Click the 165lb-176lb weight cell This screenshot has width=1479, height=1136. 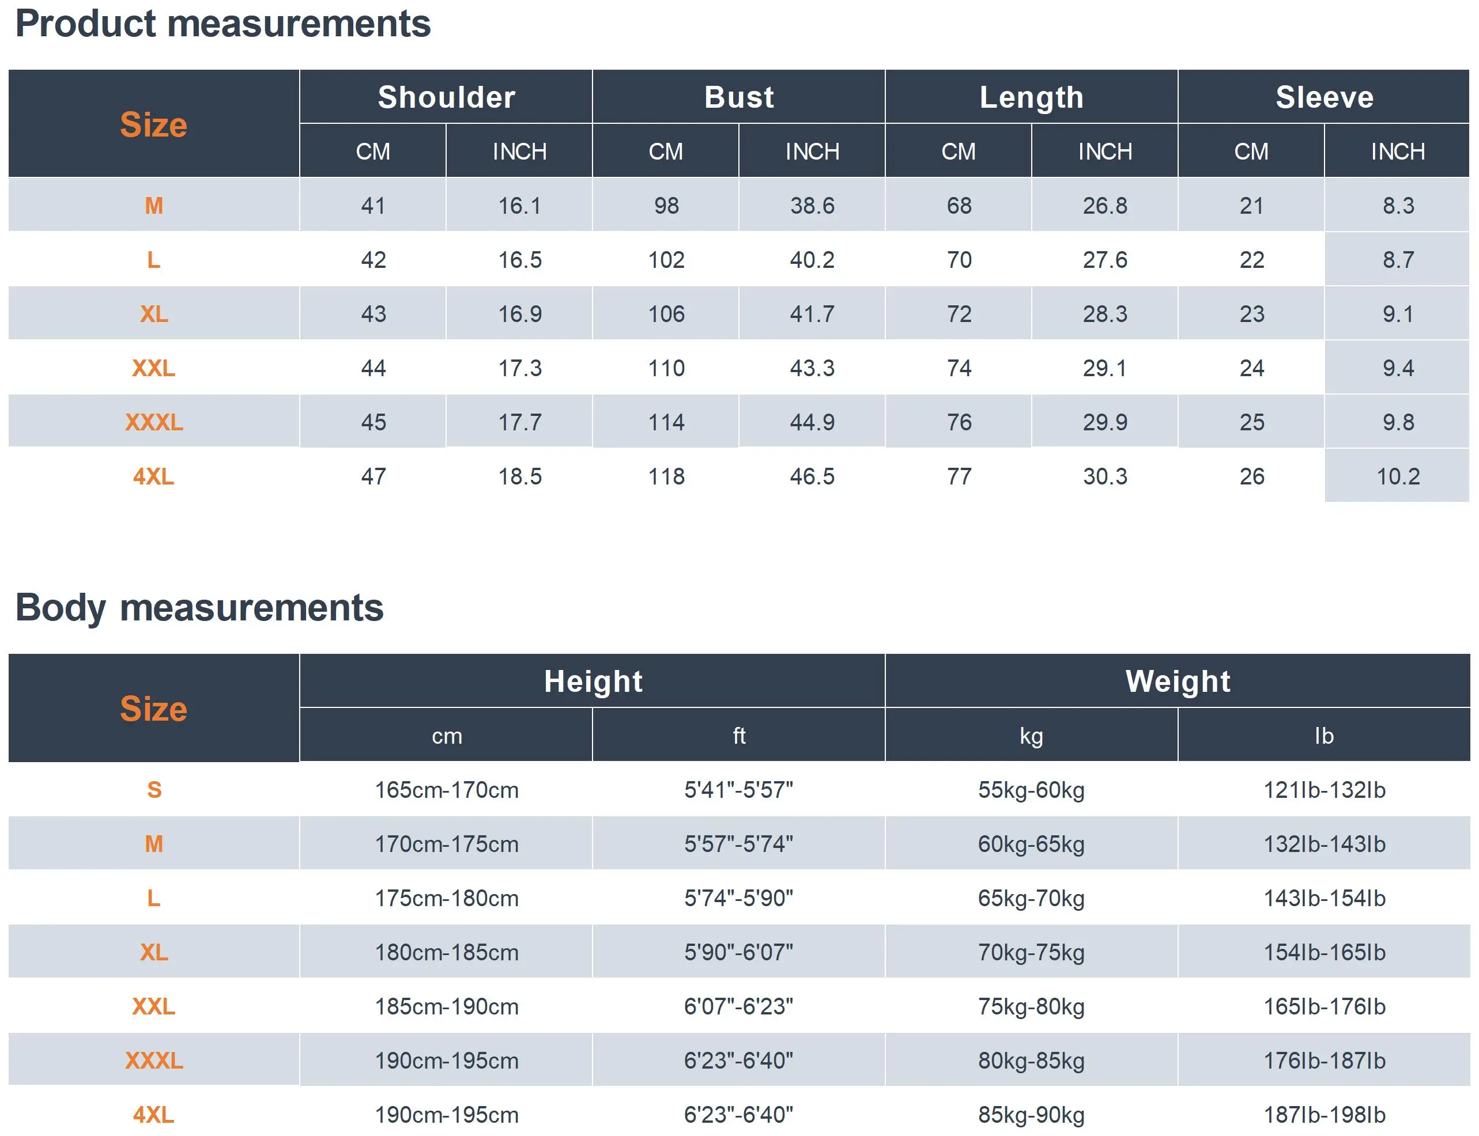(x=1324, y=1006)
